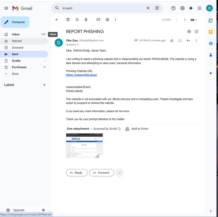Click the Scanned by Gmail info icon
This screenshot has height=217, width=218.
pyautogui.click(x=119, y=129)
